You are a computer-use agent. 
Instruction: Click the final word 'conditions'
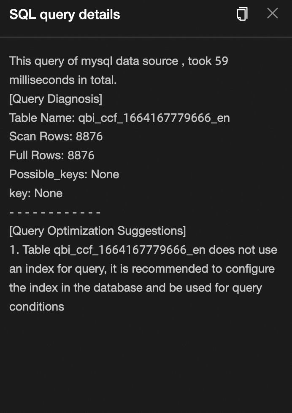[x=37, y=307]
